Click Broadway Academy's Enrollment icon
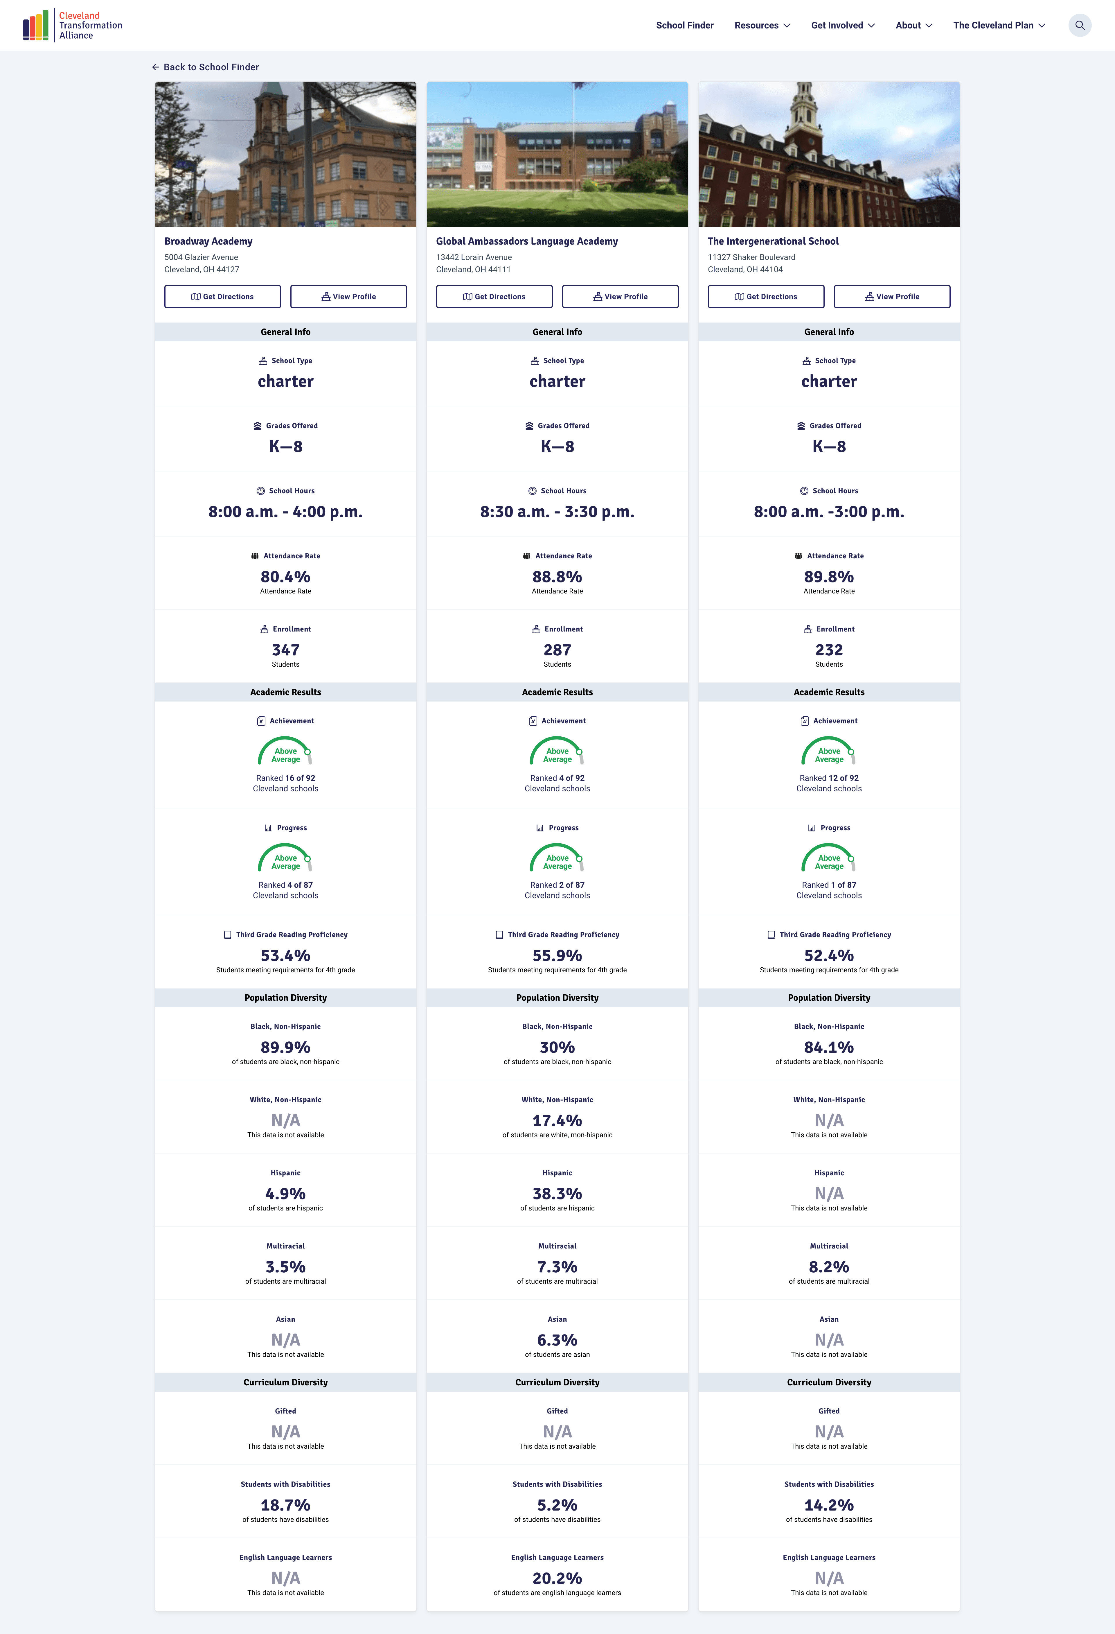1115x1634 pixels. pyautogui.click(x=264, y=629)
